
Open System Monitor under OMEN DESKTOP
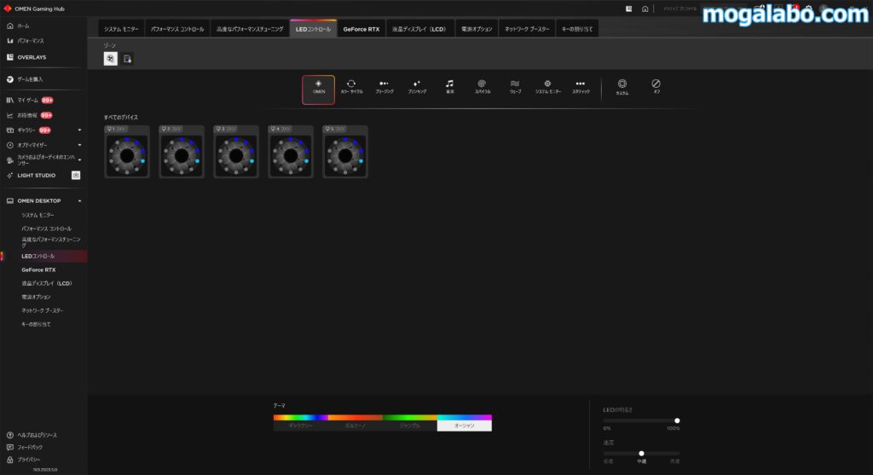coord(38,215)
